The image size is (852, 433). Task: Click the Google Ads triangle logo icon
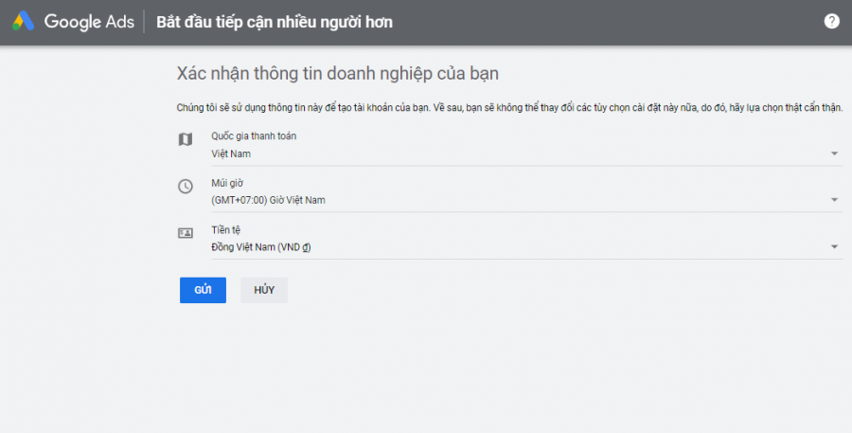(24, 21)
